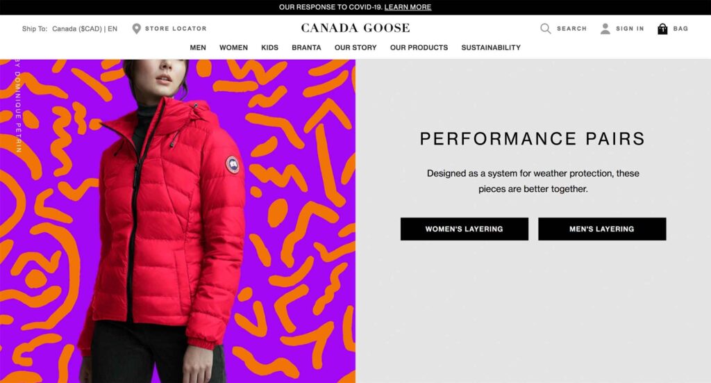Open the shopping bag icon
Viewport: 711px width, 383px height.
pyautogui.click(x=662, y=28)
